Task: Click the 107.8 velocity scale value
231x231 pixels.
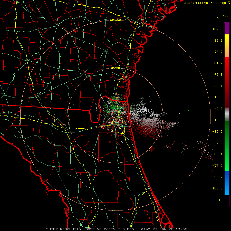Action: (217, 29)
